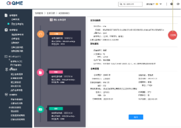Click the search input in the top header
The width and height of the screenshot is (181, 128).
tap(130, 4)
